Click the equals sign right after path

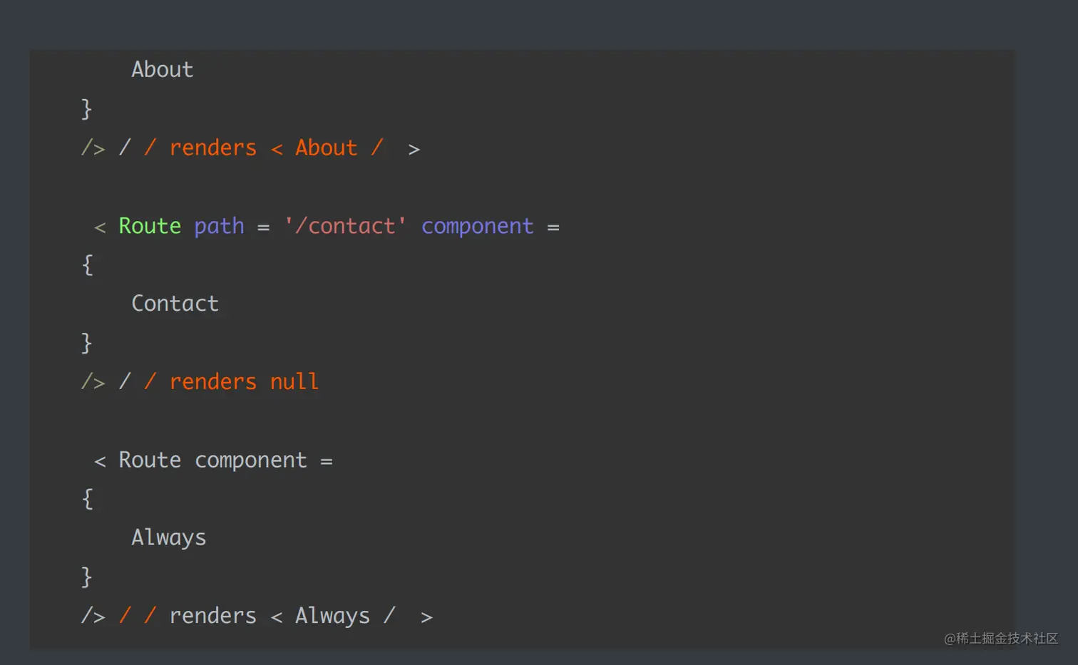click(x=264, y=227)
